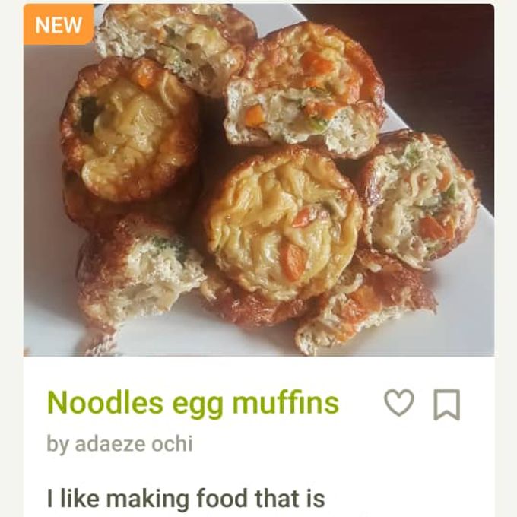Click the broken muffin at photo's top right
The width and height of the screenshot is (517, 517).
(305, 89)
